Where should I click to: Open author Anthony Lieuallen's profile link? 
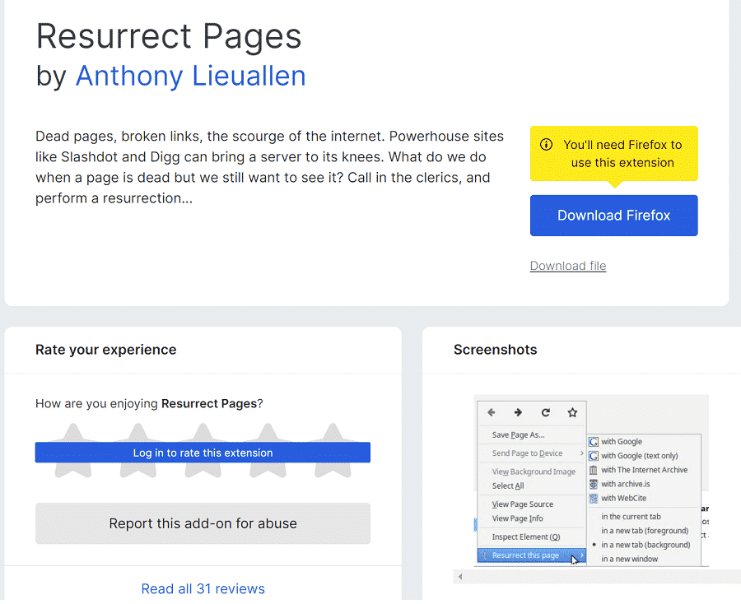(190, 76)
